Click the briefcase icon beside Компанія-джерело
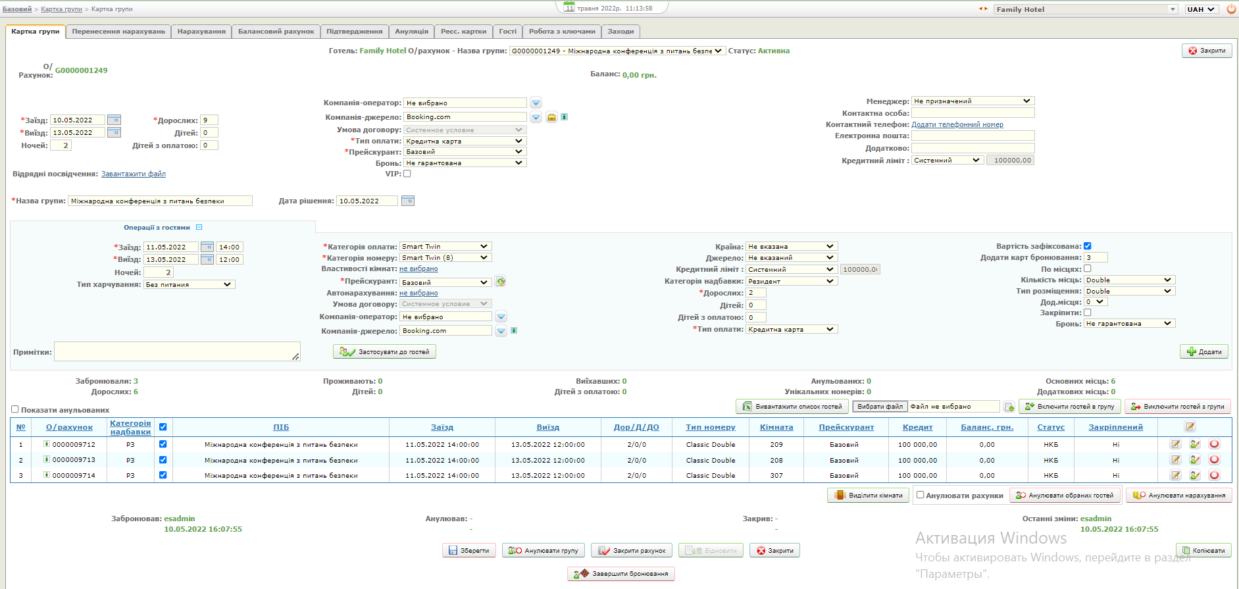1239x589 pixels. [x=551, y=117]
